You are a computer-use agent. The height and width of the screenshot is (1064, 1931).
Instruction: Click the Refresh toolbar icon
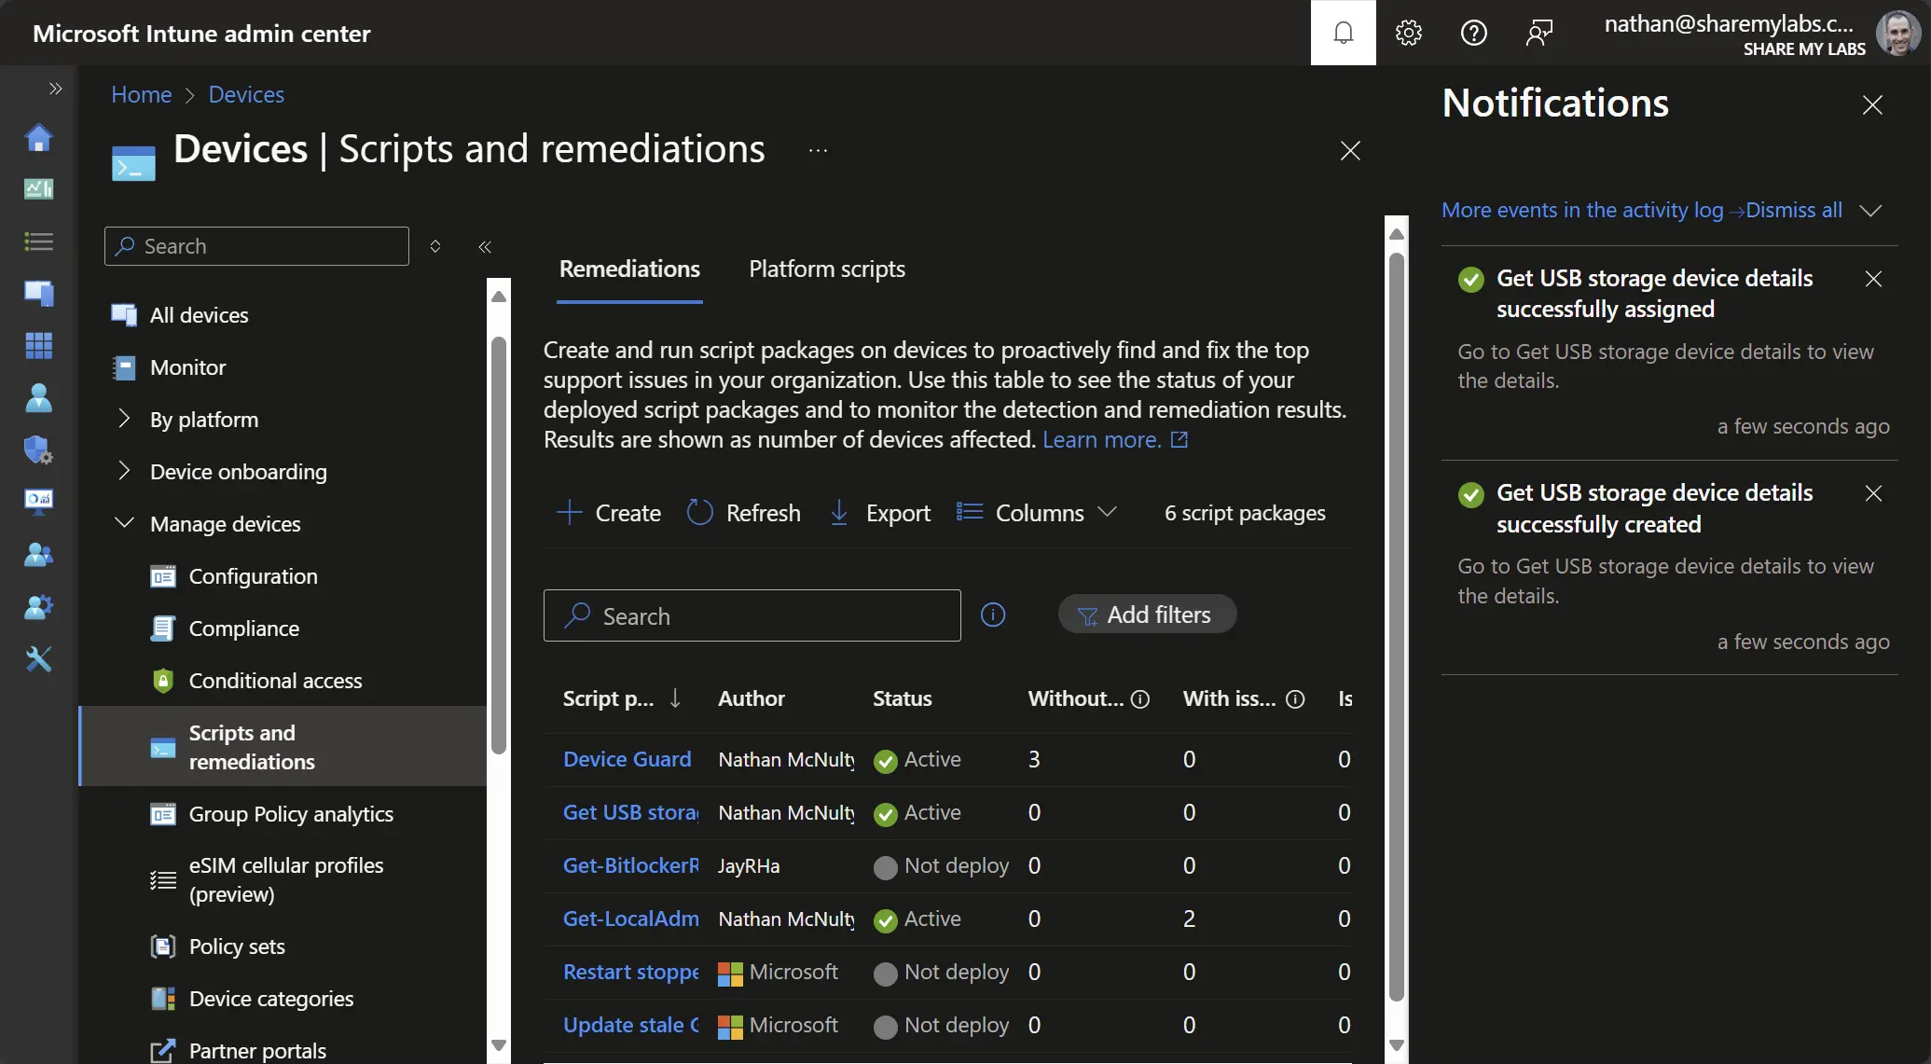click(699, 513)
